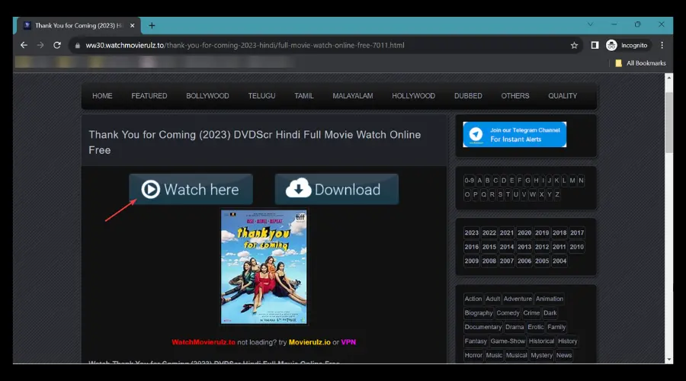Screen dimensions: 686x381
Task: Select the 0-9 index filter
Action: [x=469, y=181]
